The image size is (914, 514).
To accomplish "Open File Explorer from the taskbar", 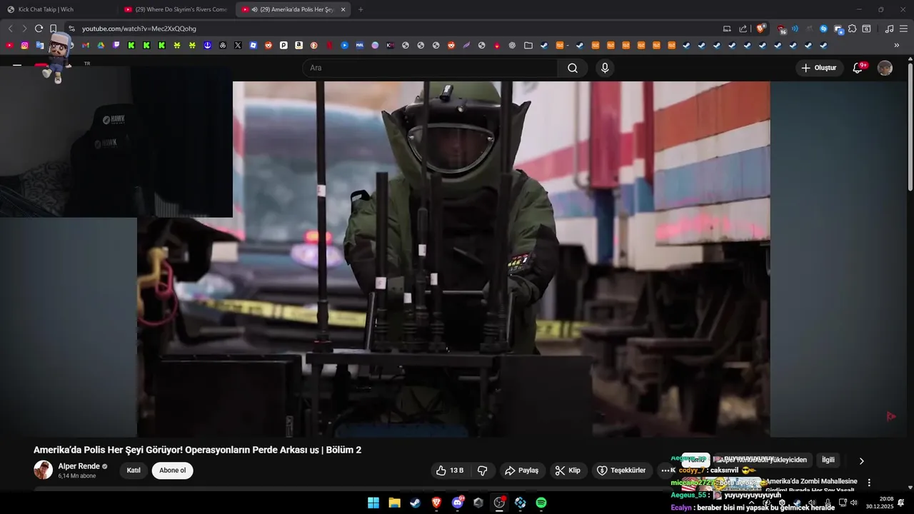I will point(394,503).
